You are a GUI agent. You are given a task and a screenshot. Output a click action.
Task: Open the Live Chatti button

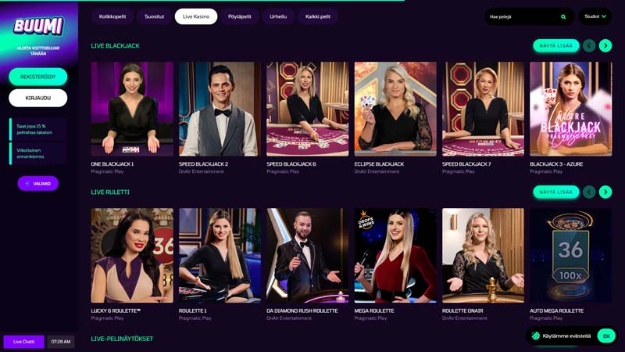pyautogui.click(x=23, y=342)
